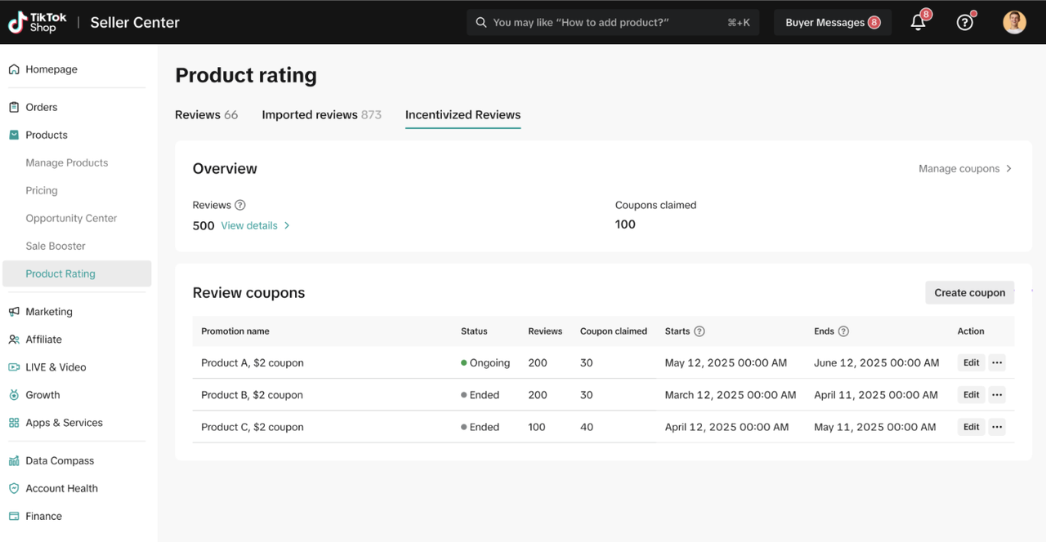Click the TikTok Shop logo
This screenshot has height=542, width=1046.
click(38, 23)
